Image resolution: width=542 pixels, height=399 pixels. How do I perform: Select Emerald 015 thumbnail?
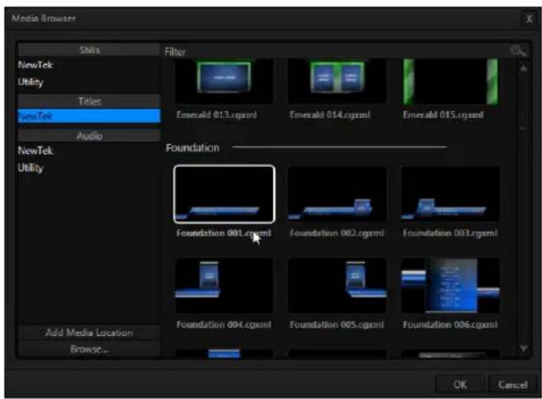(x=450, y=81)
